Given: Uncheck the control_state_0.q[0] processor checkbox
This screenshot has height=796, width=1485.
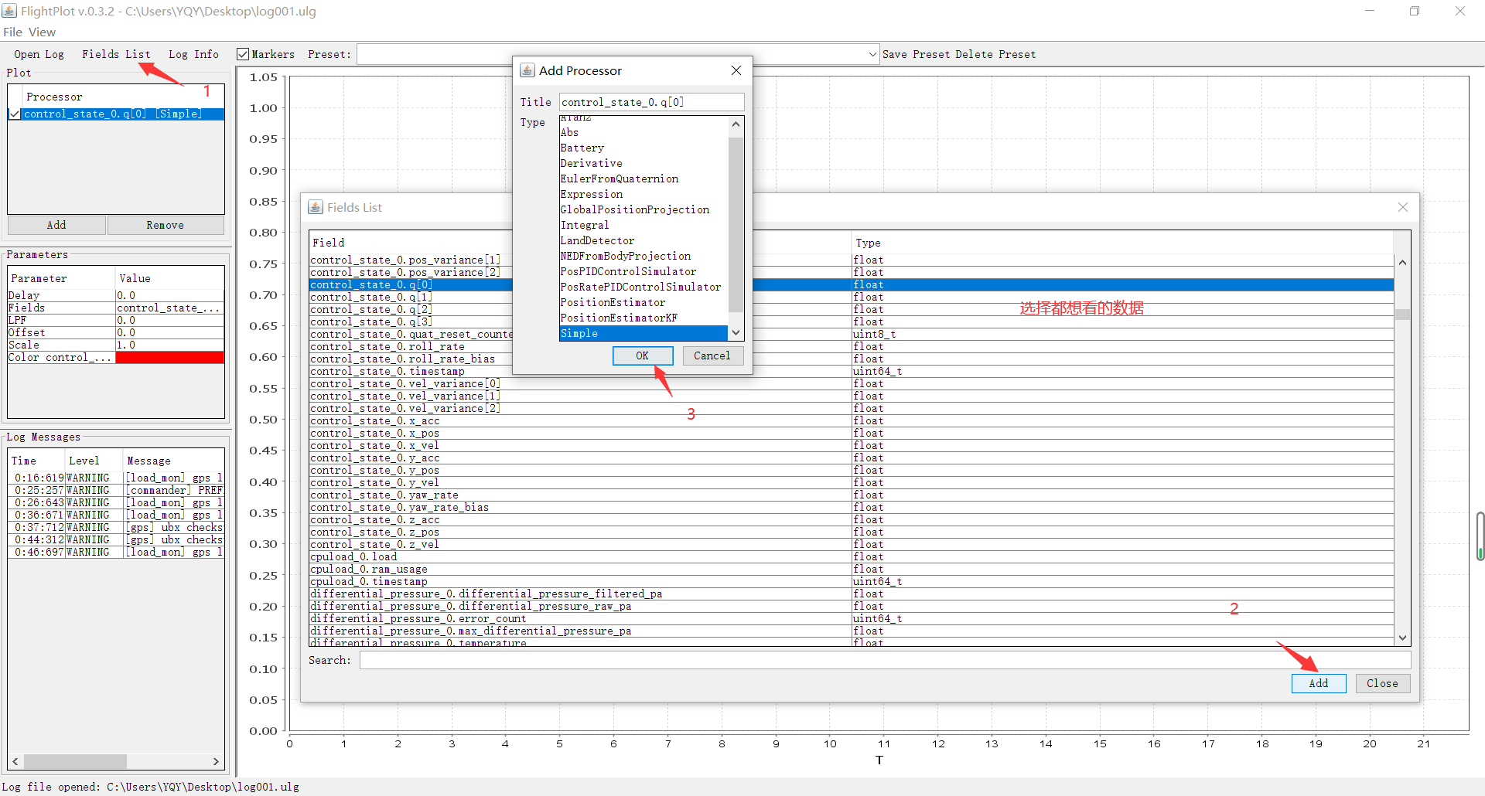Looking at the screenshot, I should tap(15, 114).
